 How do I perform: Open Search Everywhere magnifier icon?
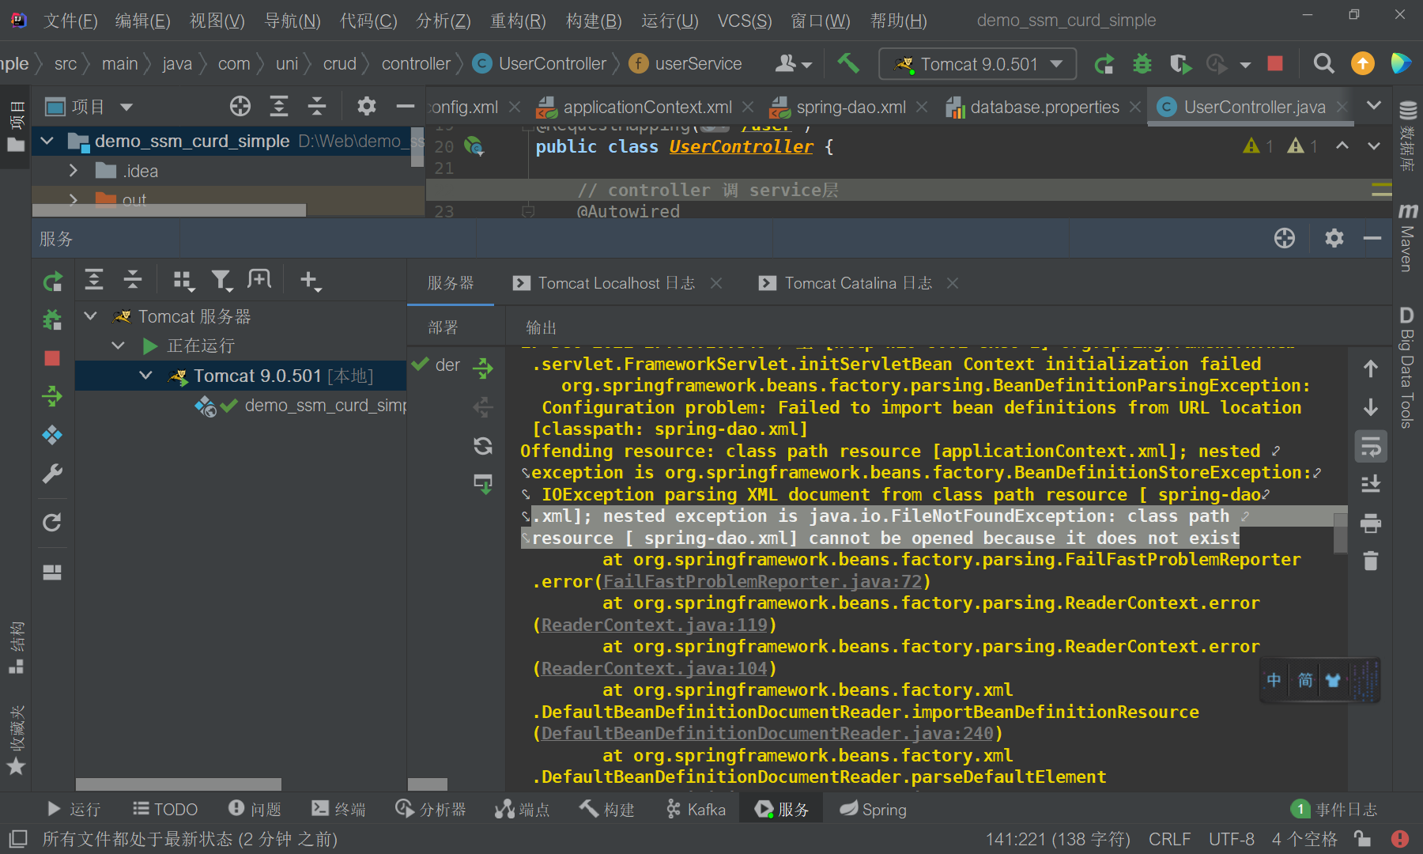click(1323, 63)
